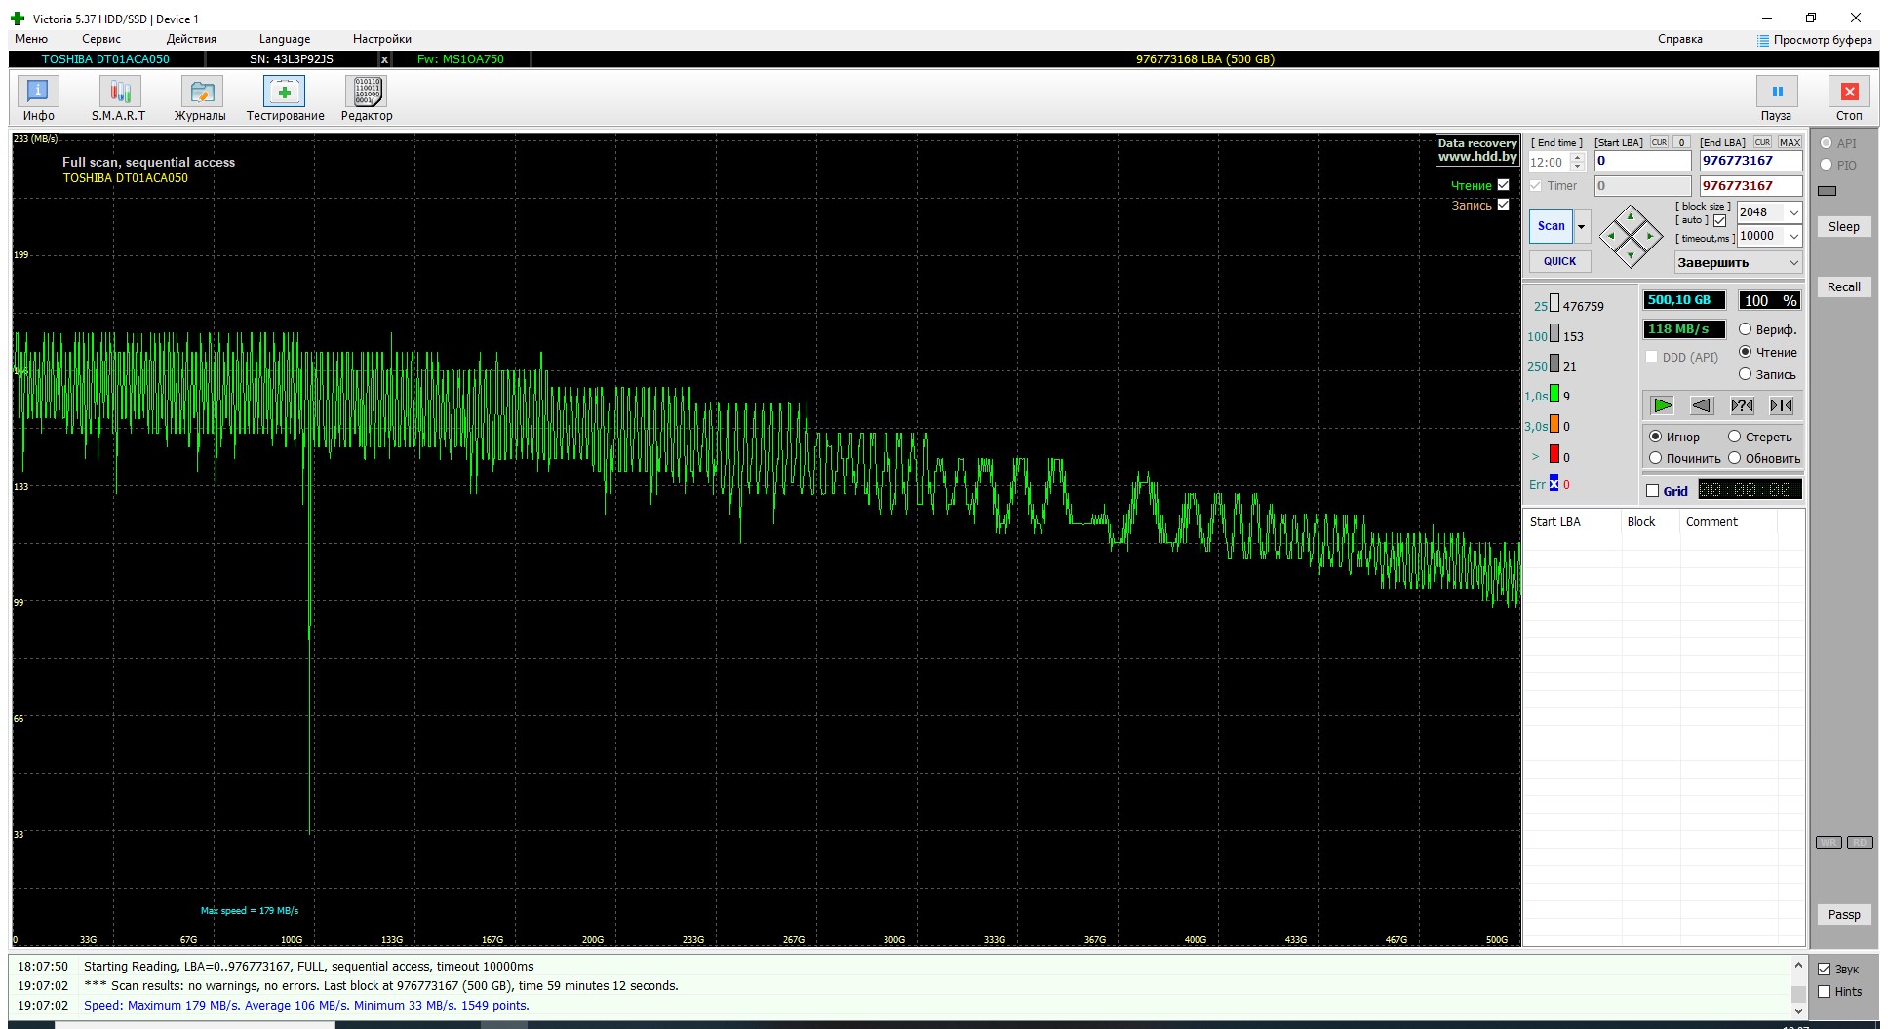Click the orange 3,0s block color box
Viewport: 1888px width, 1029px height.
(x=1554, y=425)
